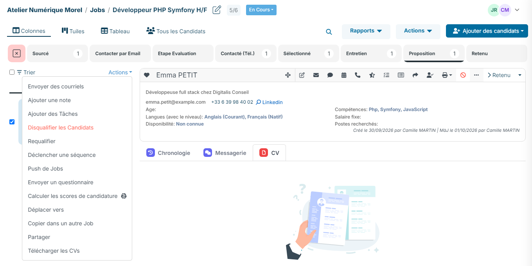The height and width of the screenshot is (266, 532).
Task: Click the user-check icon in candidate toolbar
Action: click(430, 75)
